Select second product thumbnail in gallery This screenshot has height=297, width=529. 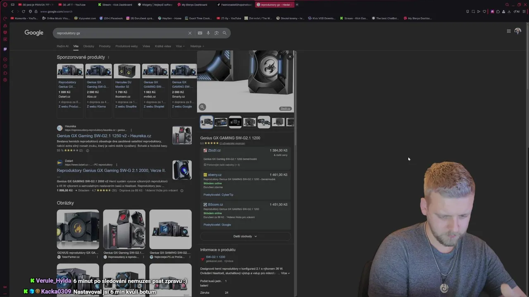(x=221, y=122)
